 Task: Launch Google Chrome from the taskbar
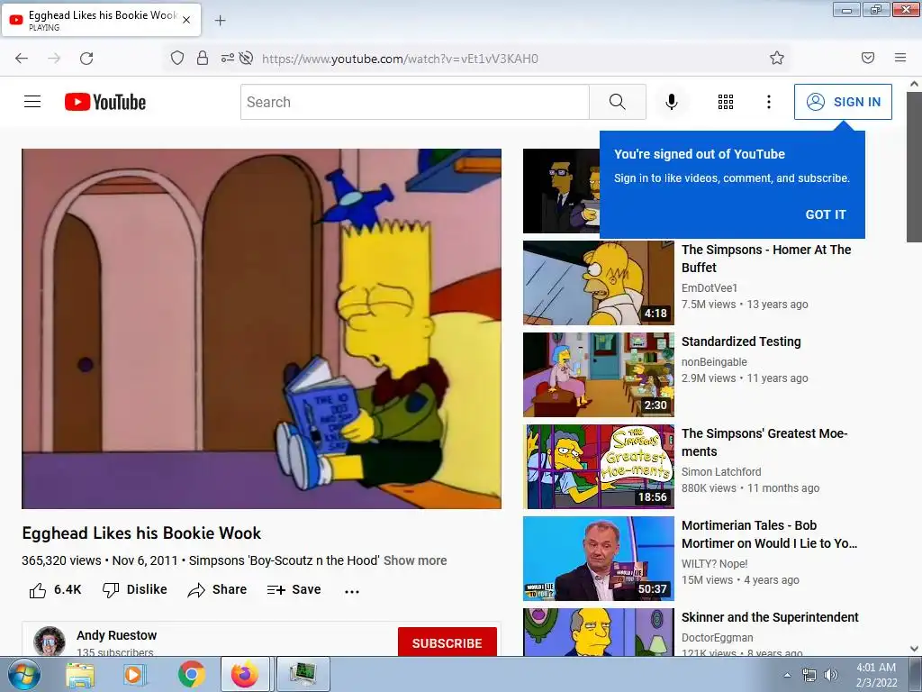[x=192, y=674]
